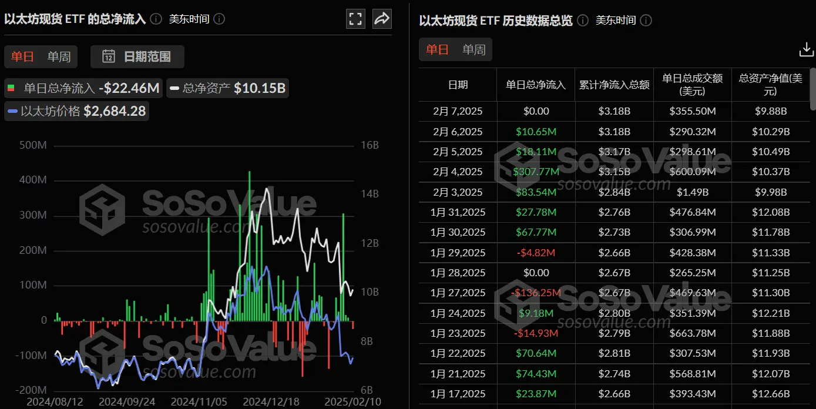Viewport: 816px width, 409px height.
Task: Switch history table to 单周
Action: click(x=474, y=49)
